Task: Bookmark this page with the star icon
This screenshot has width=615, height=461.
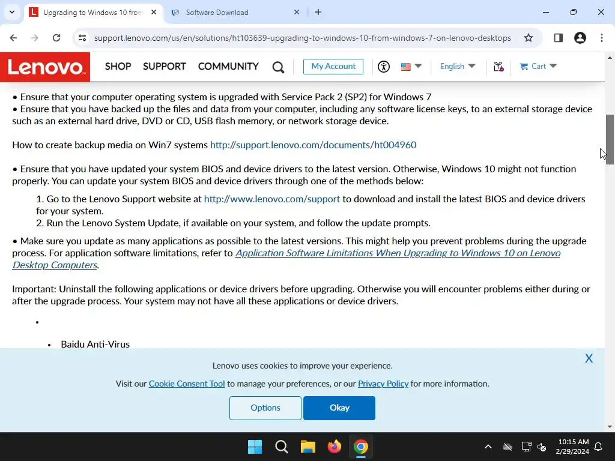Action: 529,38
